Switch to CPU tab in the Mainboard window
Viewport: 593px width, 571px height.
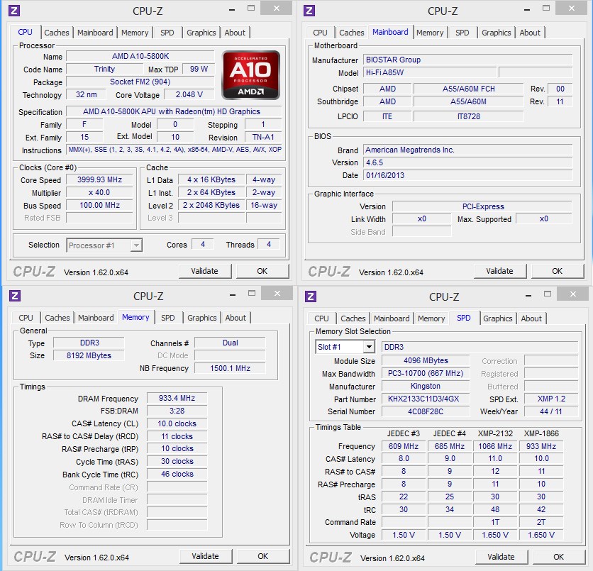coord(320,33)
